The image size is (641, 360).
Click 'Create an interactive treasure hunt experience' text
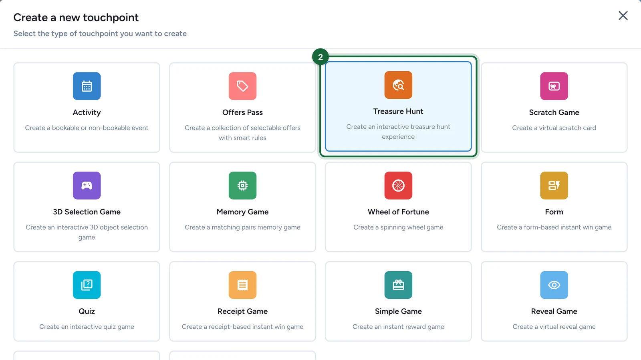coord(398,132)
